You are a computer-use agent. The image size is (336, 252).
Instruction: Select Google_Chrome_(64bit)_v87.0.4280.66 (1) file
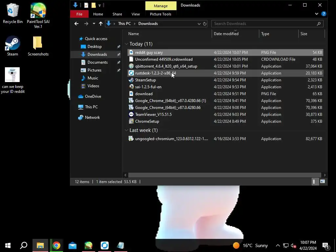coord(225,100)
